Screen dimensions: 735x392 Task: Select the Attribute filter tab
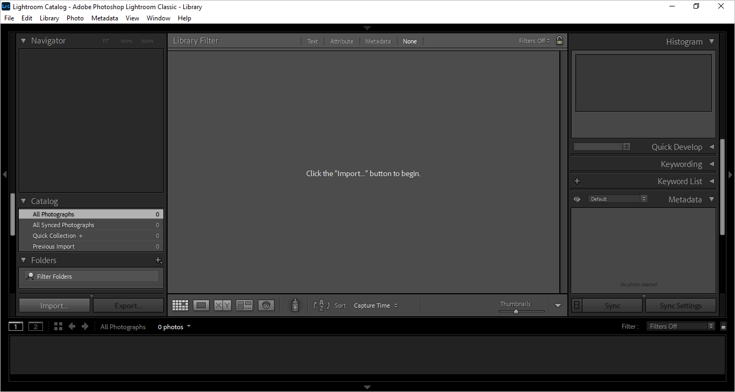coord(342,41)
